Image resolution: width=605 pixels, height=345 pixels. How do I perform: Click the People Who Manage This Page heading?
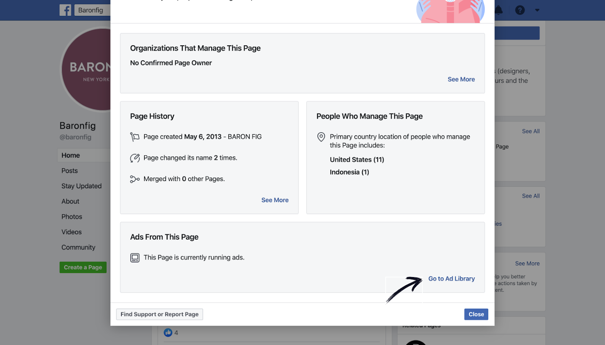click(369, 116)
